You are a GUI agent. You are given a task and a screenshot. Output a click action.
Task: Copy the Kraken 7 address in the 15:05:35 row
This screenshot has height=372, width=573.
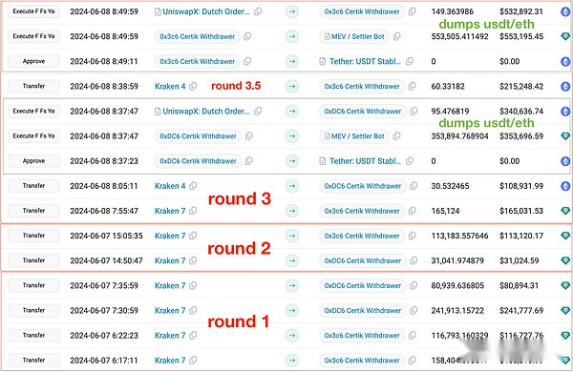[193, 236]
